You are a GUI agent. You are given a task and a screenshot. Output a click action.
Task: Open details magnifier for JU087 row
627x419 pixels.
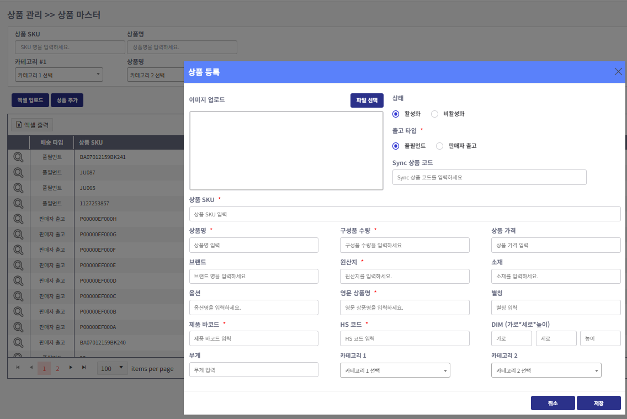[x=18, y=173]
